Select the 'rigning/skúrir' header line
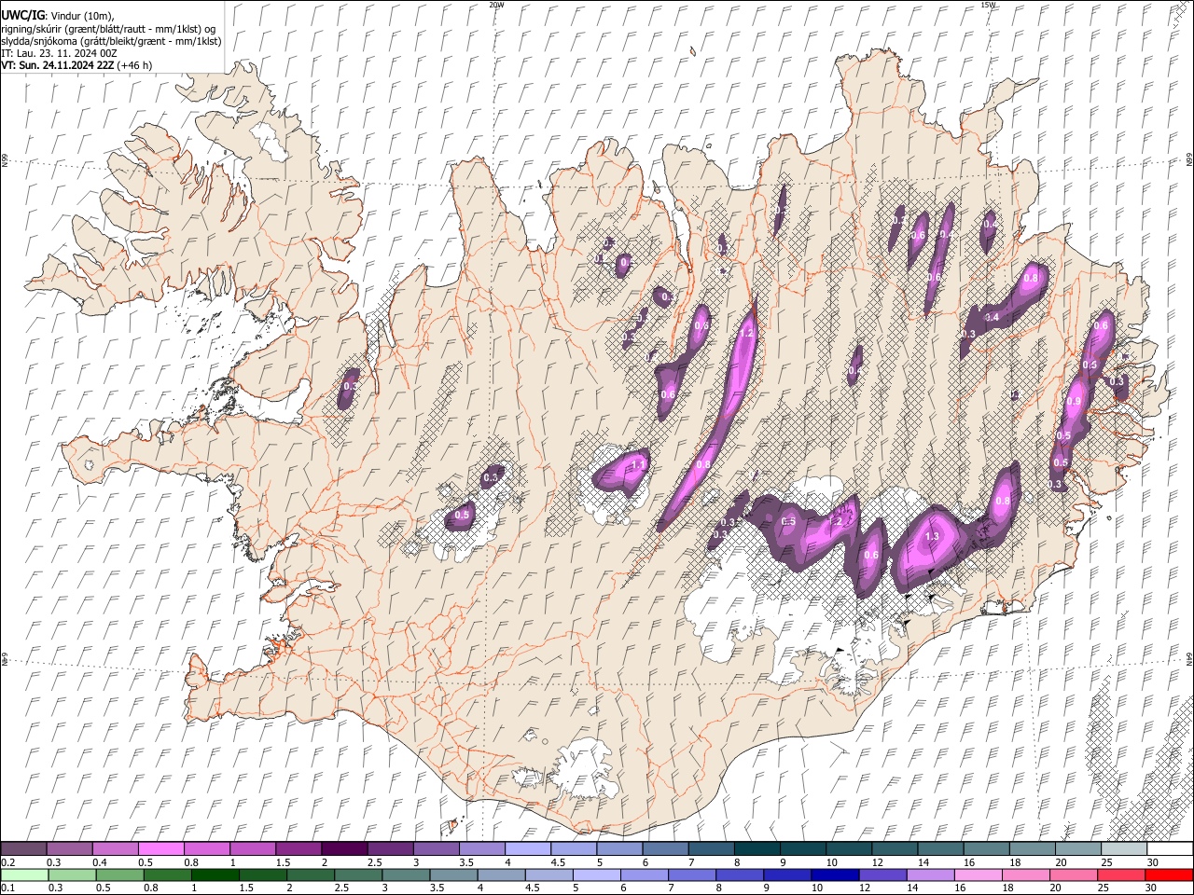Screen dimensions: 1194x895 click(x=108, y=29)
